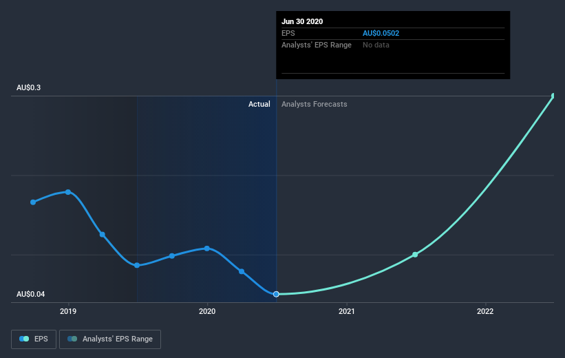Click the AU$0.04 y-axis label
This screenshot has width=565, height=358.
pos(31,294)
